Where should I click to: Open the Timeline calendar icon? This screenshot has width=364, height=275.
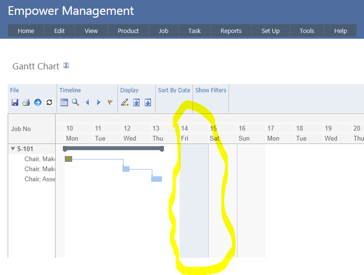[64, 102]
